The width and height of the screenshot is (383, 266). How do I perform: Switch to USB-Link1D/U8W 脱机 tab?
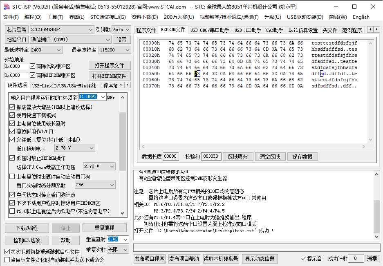click(65, 86)
